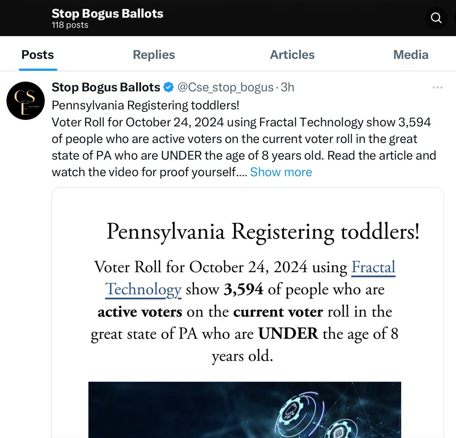Open the CSE profile avatar

tap(26, 101)
